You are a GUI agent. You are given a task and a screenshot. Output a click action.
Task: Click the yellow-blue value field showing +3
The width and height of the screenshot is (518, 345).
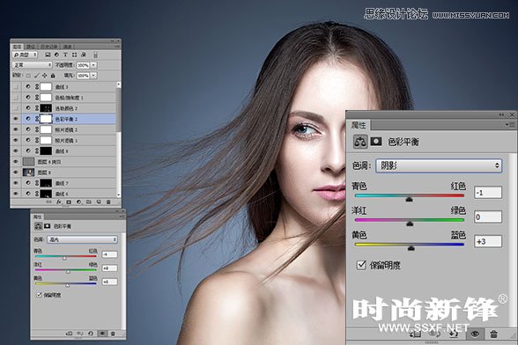pos(488,241)
